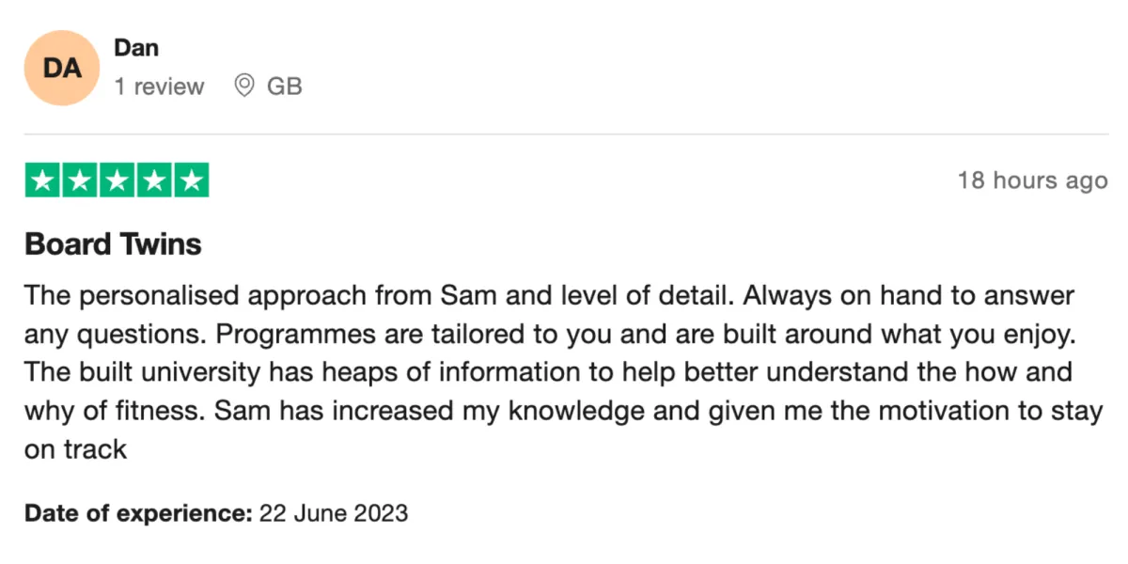
Task: Click the "Date of experience:" label
Action: tap(139, 513)
